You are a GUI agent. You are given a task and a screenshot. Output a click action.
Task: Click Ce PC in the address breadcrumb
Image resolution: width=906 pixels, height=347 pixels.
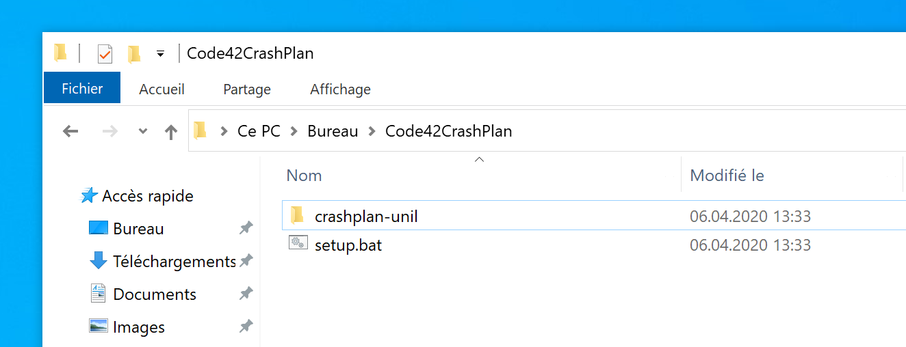(x=259, y=131)
